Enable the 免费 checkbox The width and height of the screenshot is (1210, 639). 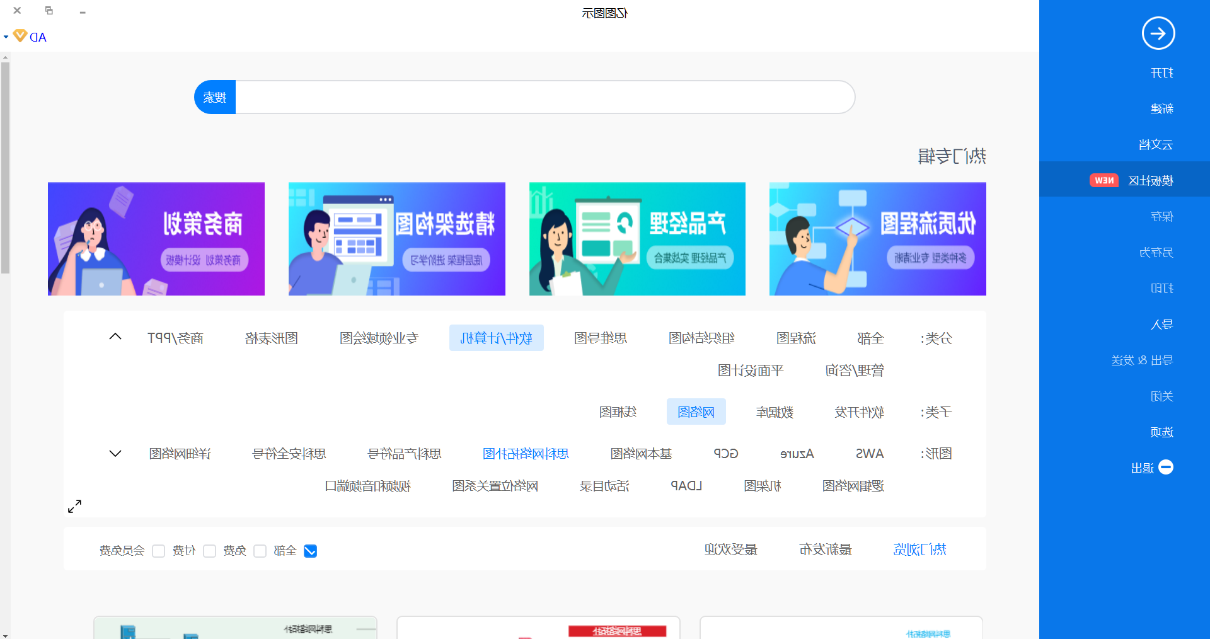(x=260, y=551)
